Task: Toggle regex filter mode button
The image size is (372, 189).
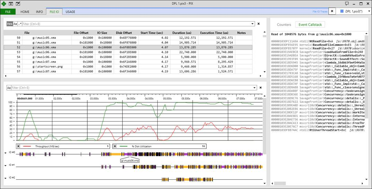Action: 20,24
